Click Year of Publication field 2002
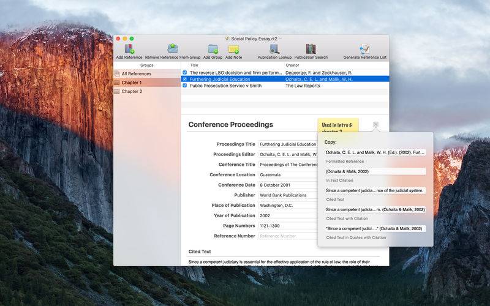This screenshot has height=306, width=490. (288, 215)
